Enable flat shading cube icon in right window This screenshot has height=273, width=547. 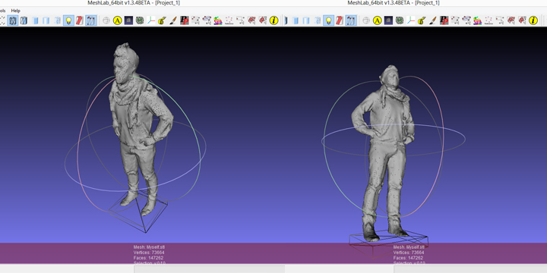(x=296, y=20)
